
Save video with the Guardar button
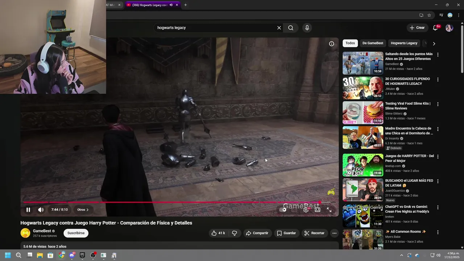[286, 233]
